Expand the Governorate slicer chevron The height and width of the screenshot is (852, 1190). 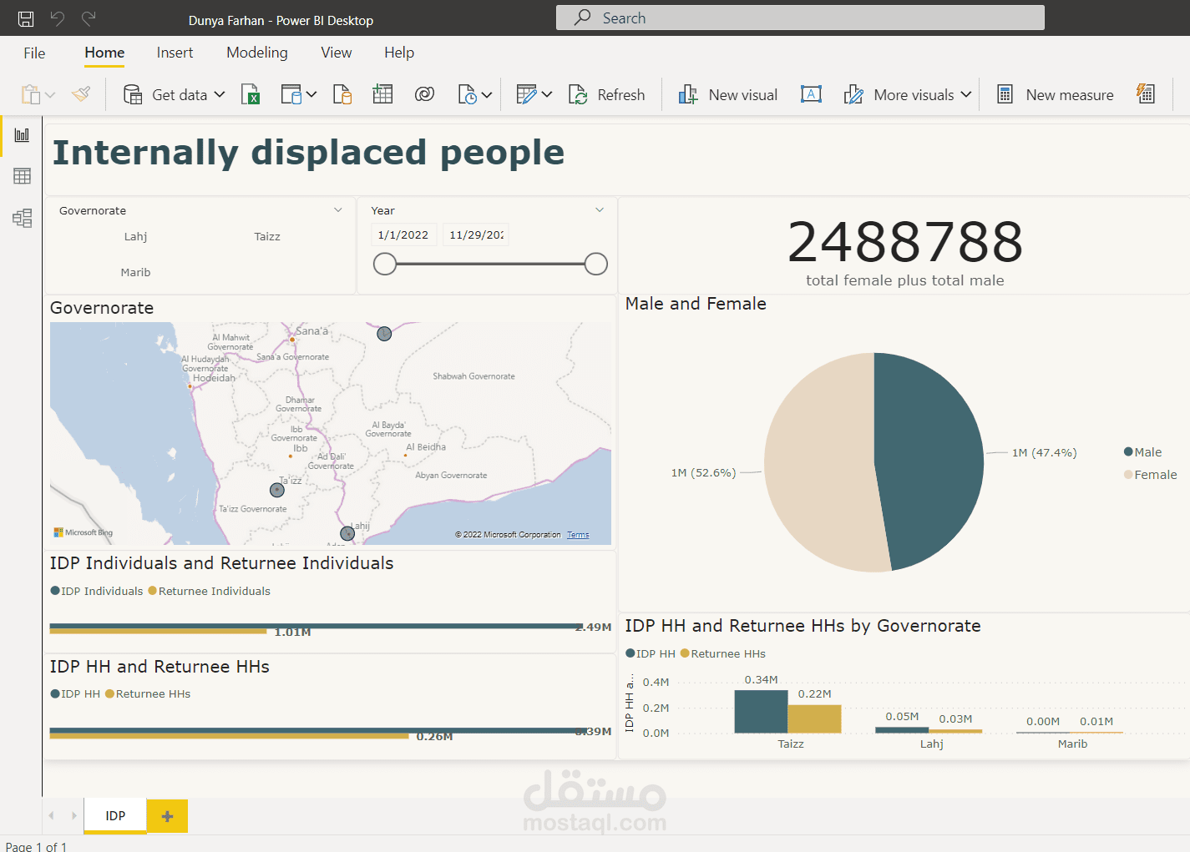coord(338,209)
